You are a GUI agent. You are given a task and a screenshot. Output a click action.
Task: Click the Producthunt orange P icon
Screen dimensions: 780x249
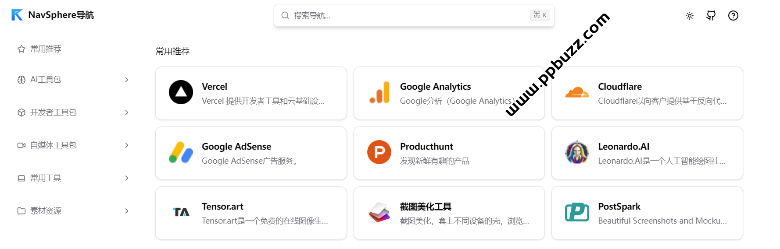click(379, 152)
